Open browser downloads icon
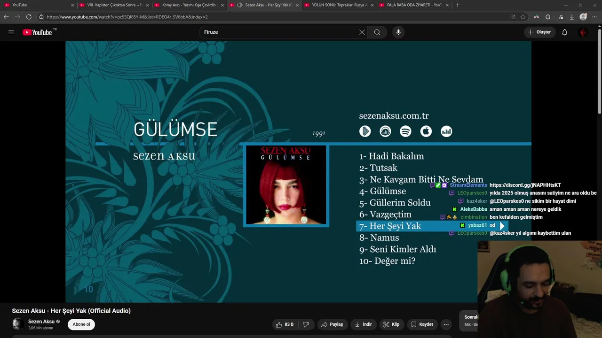 [x=571, y=17]
